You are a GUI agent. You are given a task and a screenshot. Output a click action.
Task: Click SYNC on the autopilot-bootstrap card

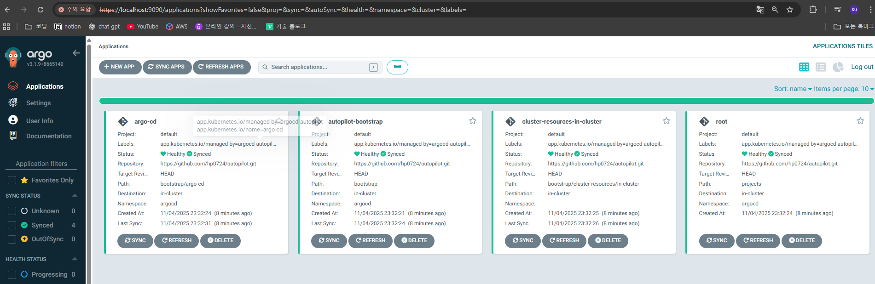[329, 240]
